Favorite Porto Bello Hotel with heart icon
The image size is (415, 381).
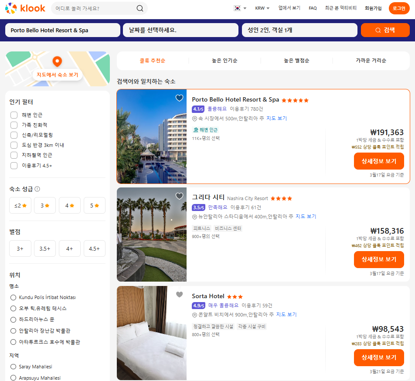[x=180, y=98]
